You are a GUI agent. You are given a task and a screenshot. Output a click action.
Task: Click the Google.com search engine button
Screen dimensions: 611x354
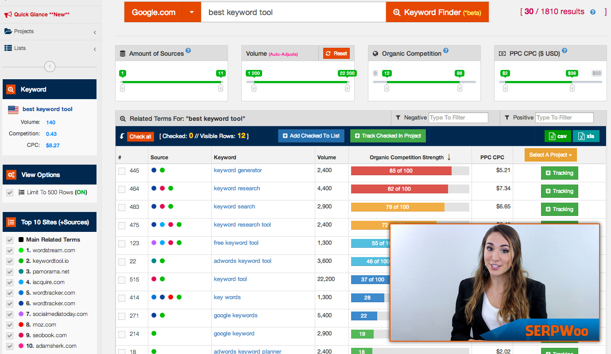(154, 12)
